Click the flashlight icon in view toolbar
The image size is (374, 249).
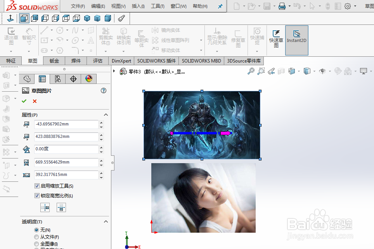pyautogui.click(x=121, y=18)
